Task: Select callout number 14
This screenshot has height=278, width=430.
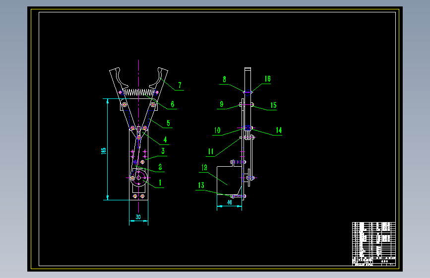Action: [279, 130]
